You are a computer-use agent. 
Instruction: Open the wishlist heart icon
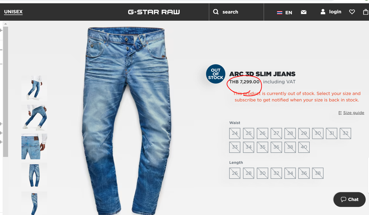352,12
